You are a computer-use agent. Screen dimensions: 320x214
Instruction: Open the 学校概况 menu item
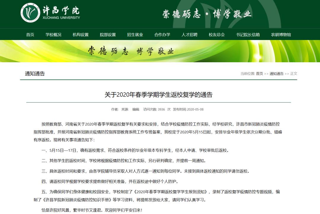(53, 35)
